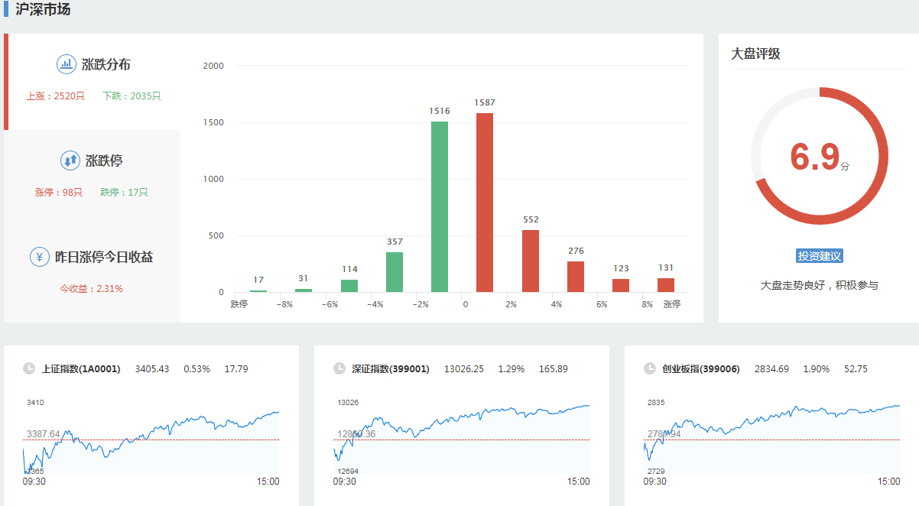Click the clock icon beside 上证指数
919x506 pixels.
pyautogui.click(x=29, y=368)
